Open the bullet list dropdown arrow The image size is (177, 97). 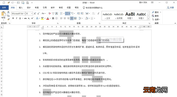(x=64, y=14)
